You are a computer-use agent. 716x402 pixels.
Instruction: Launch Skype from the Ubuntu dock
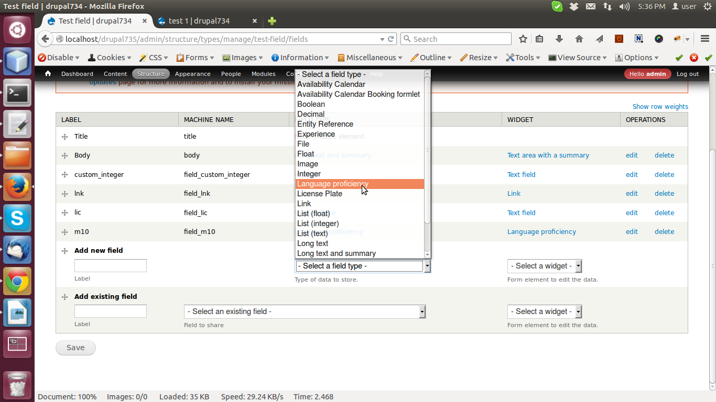tap(17, 218)
